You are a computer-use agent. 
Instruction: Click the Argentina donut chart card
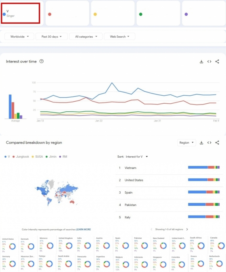pyautogui.click(x=104, y=263)
